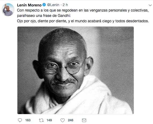Like the tweet with the heart icon
This screenshot has height=124, width=153.
click(x=63, y=120)
